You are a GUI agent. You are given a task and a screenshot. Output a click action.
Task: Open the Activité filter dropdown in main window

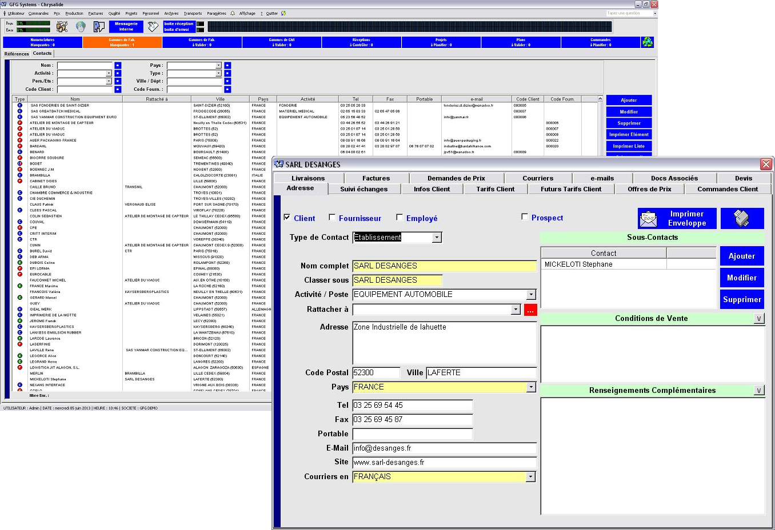point(109,74)
